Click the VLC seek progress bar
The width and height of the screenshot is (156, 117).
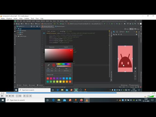[x=78, y=93]
